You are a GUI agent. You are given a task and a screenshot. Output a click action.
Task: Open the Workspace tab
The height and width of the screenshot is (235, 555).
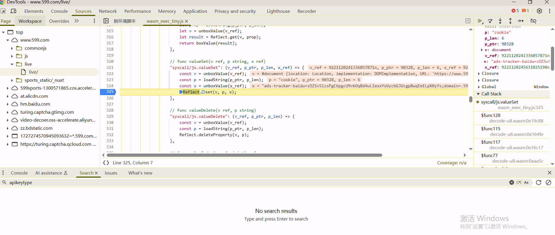pyautogui.click(x=30, y=21)
